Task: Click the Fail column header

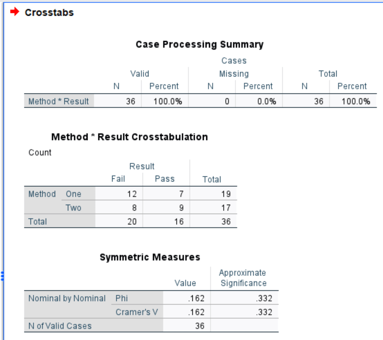Action: tap(118, 179)
